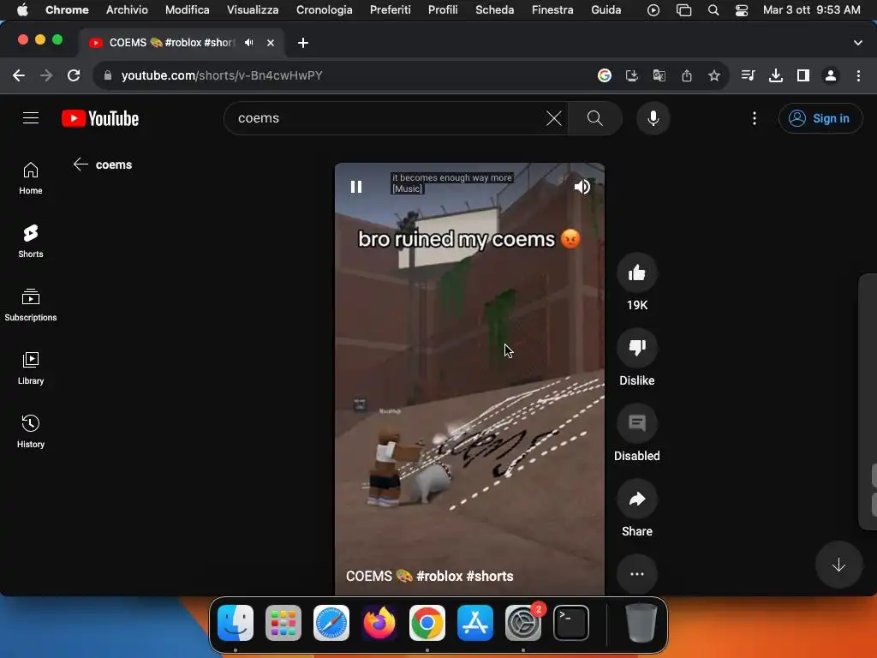
Task: Navigate back in Chrome
Action: point(19,75)
